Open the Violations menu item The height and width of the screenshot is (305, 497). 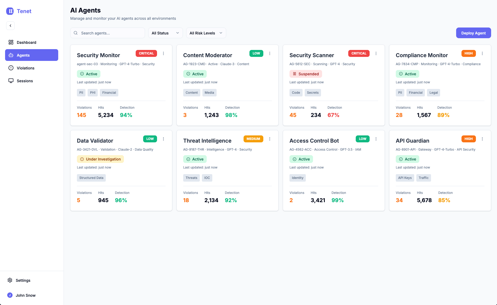tap(32, 68)
